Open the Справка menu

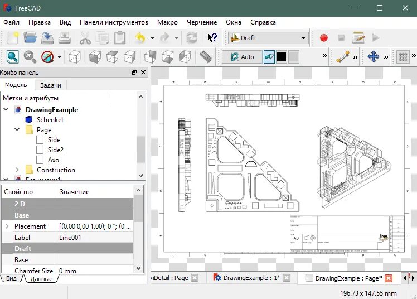point(263,22)
